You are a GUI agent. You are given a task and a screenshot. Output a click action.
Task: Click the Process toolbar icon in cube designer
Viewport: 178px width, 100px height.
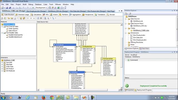pyautogui.click(x=2, y=18)
